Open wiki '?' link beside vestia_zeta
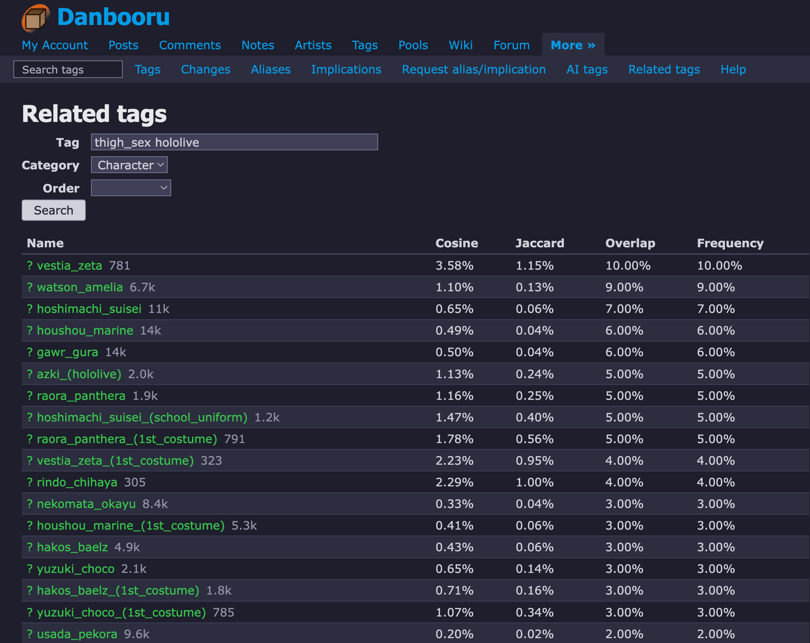This screenshot has width=810, height=643. click(x=30, y=266)
